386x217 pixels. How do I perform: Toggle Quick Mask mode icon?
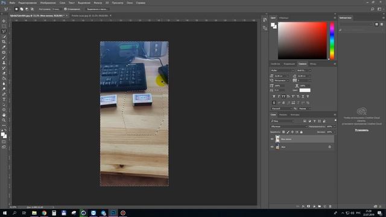tap(4, 142)
